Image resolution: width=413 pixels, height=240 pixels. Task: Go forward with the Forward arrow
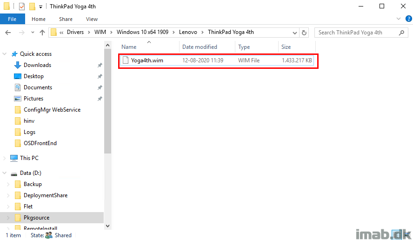tap(22, 33)
